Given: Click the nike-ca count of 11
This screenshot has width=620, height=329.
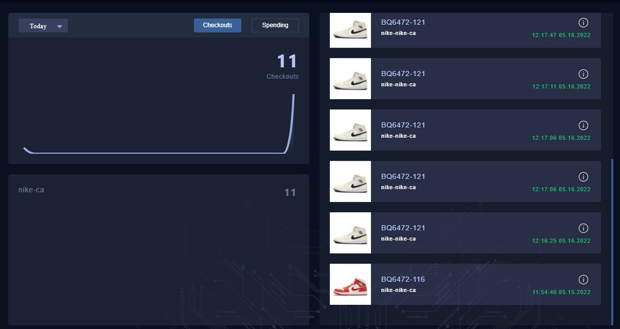Looking at the screenshot, I should pyautogui.click(x=290, y=193).
